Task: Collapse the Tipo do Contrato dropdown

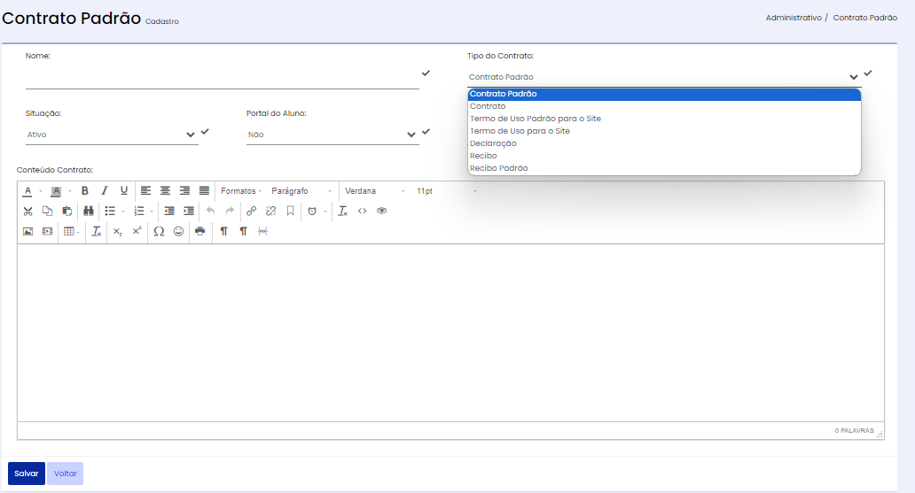Action: 664,77
